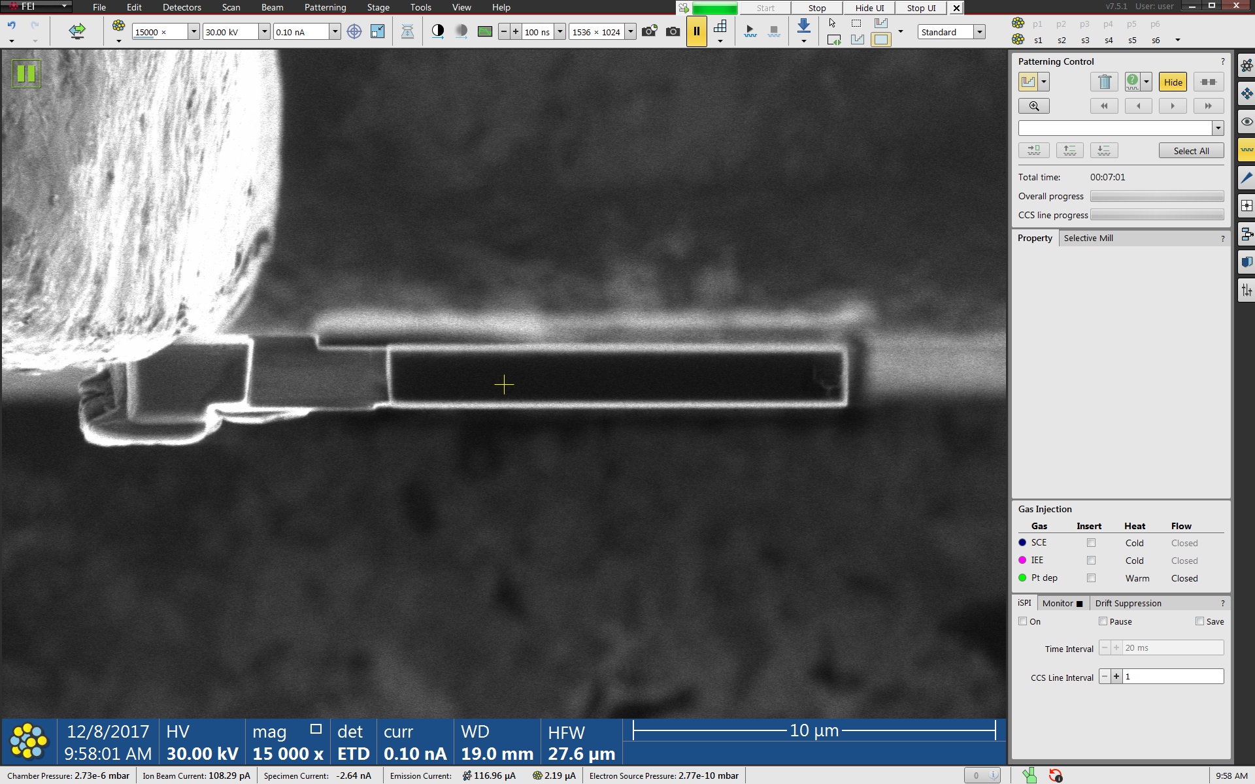Viewport: 1255px width, 784px height.
Task: Increase the CCS Line Interval with plus
Action: coord(1116,677)
